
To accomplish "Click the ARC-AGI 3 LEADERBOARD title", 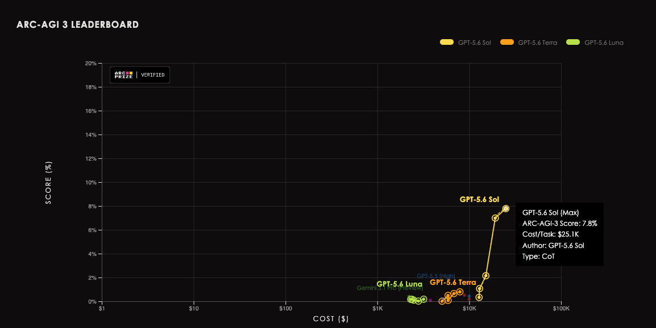I will (78, 24).
